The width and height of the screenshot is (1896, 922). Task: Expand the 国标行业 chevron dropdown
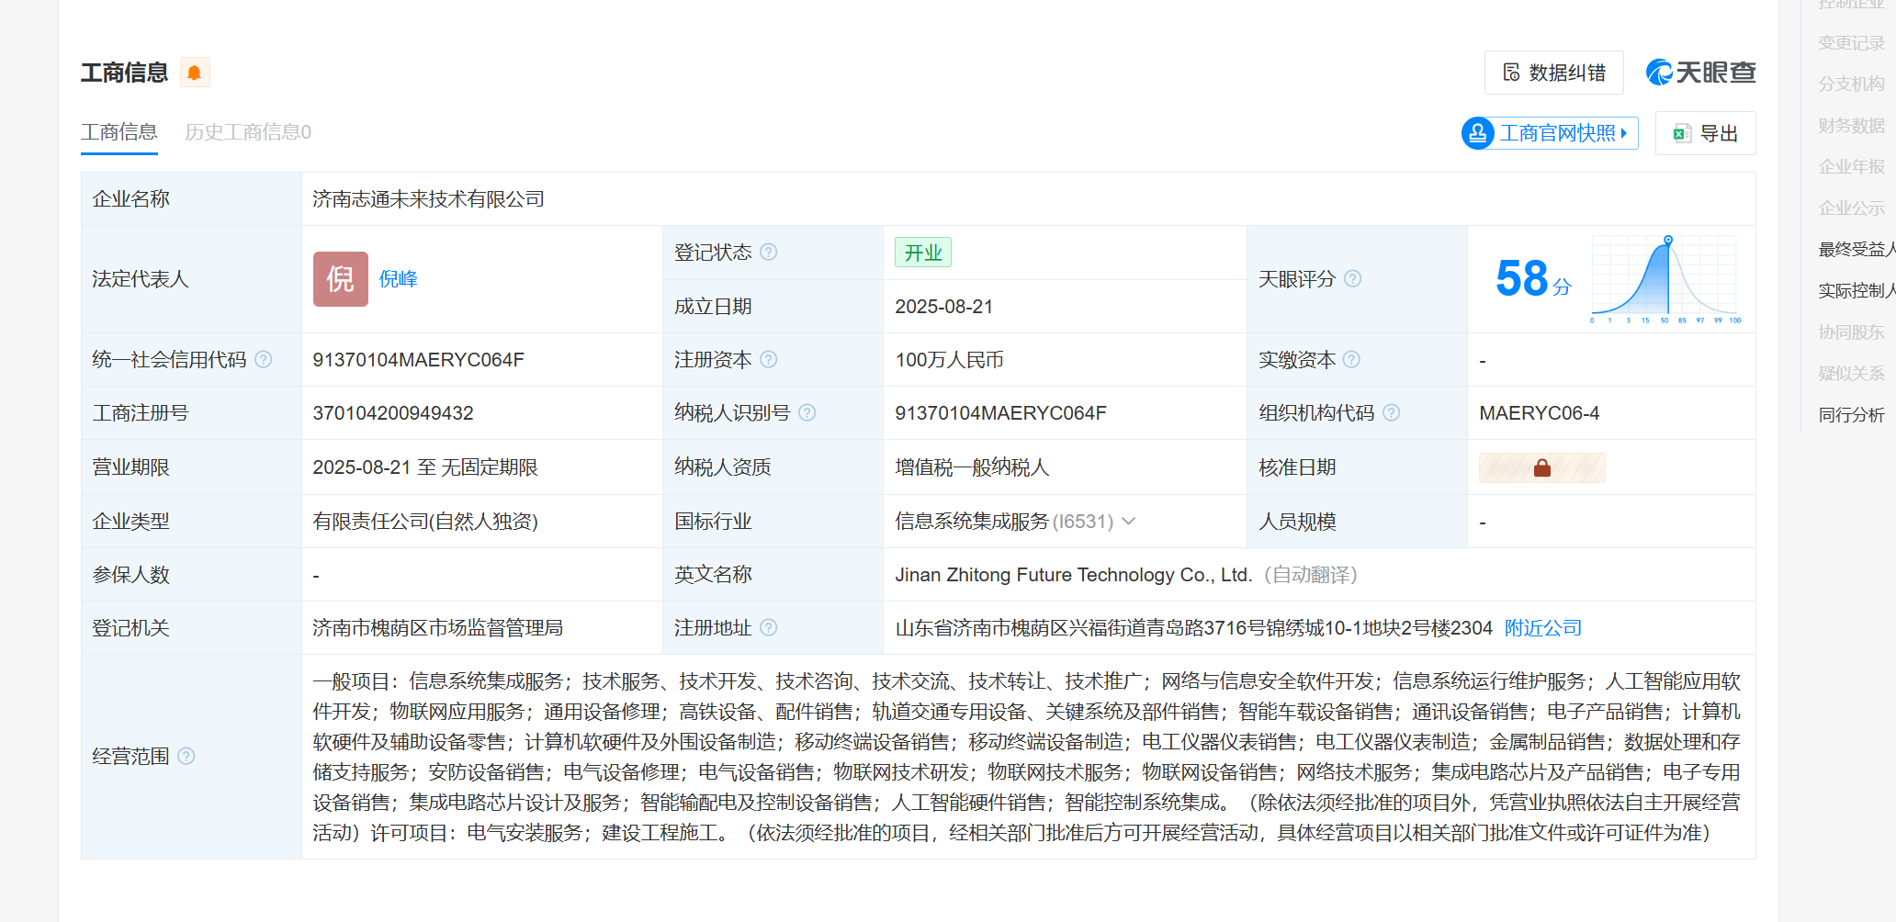point(1129,522)
